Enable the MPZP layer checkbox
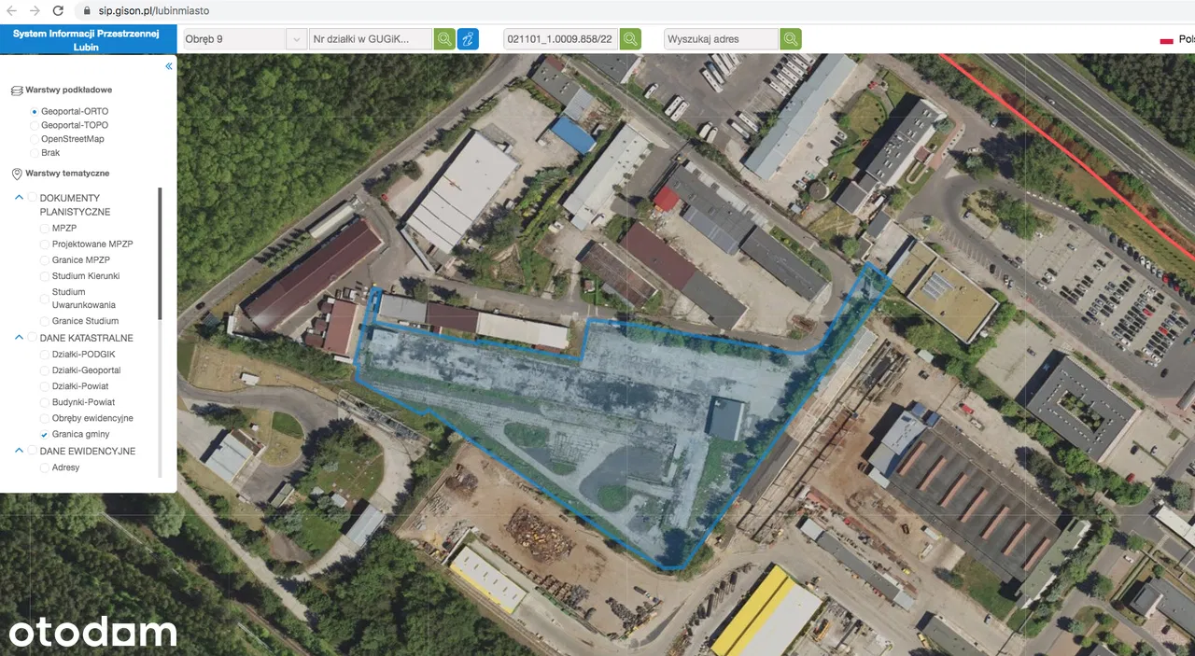The width and height of the screenshot is (1195, 656). coord(45,228)
